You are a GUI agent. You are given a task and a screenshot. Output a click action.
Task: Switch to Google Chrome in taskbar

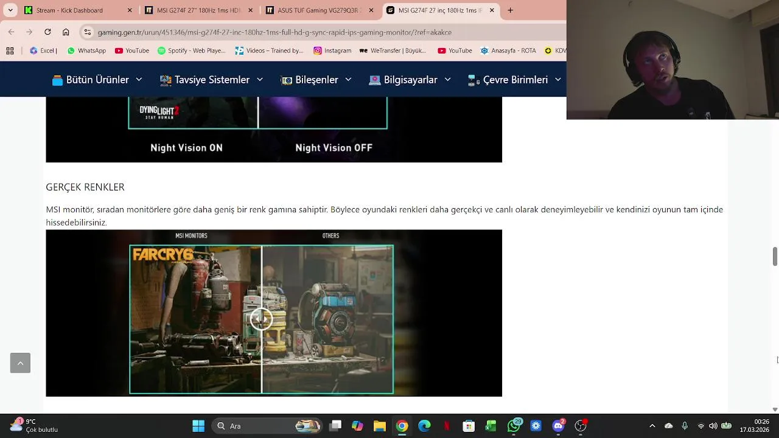(x=402, y=426)
